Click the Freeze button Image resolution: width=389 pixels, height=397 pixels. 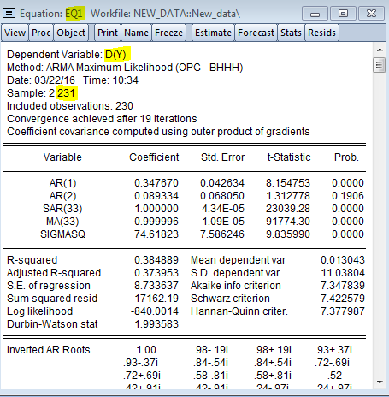tap(168, 33)
